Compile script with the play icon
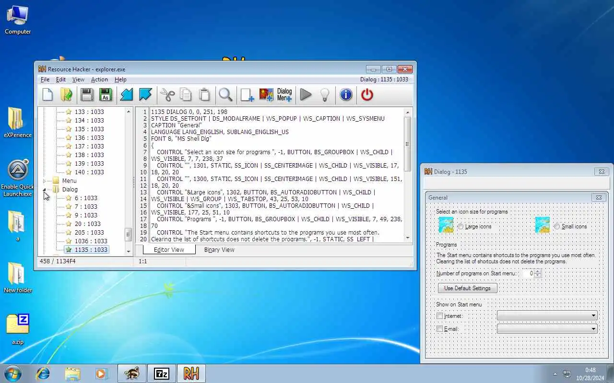The width and height of the screenshot is (614, 383). coord(306,95)
